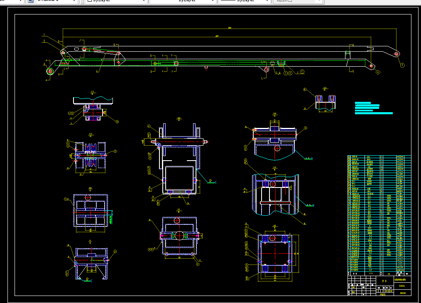Open the Standard text style dropdown

[56, 1]
